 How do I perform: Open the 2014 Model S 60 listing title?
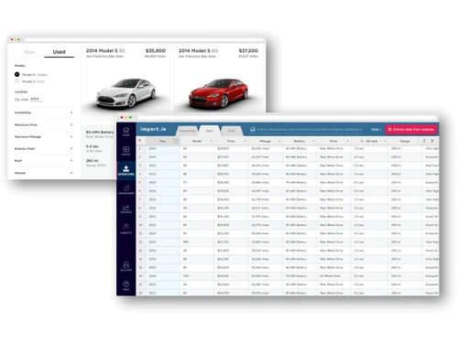[x=198, y=50]
